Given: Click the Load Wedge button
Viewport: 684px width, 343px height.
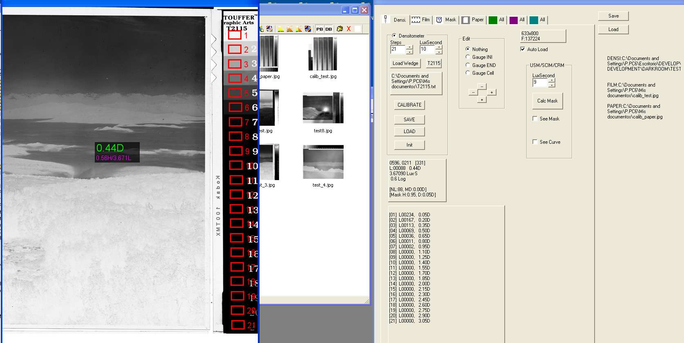Looking at the screenshot, I should coord(405,63).
